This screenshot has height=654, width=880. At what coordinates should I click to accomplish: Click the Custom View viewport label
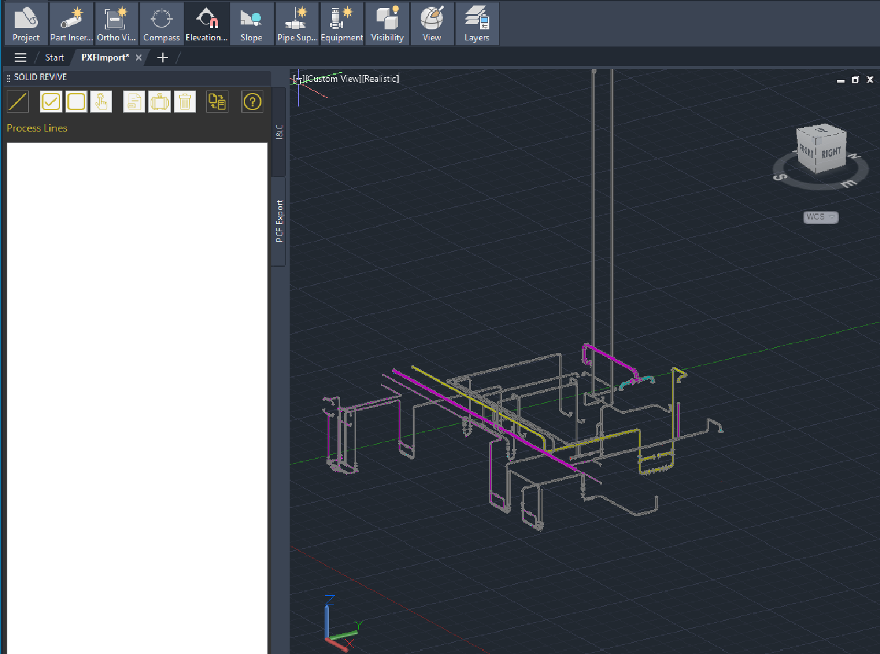[x=334, y=79]
